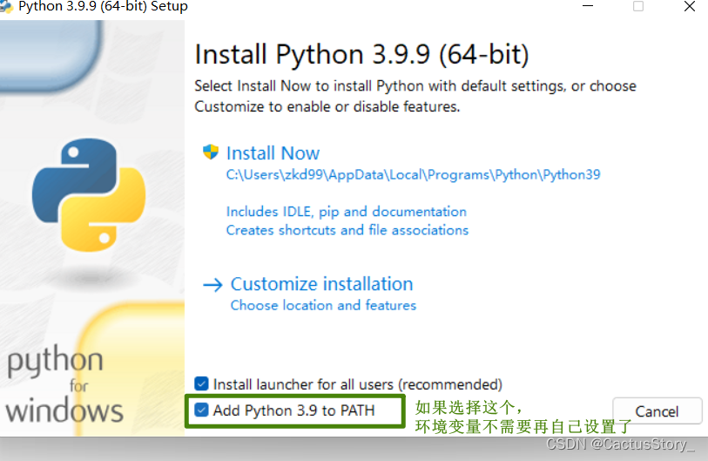The width and height of the screenshot is (708, 461).
Task: Toggle Add Python 3.9 to PATH checkbox
Action: coord(201,410)
